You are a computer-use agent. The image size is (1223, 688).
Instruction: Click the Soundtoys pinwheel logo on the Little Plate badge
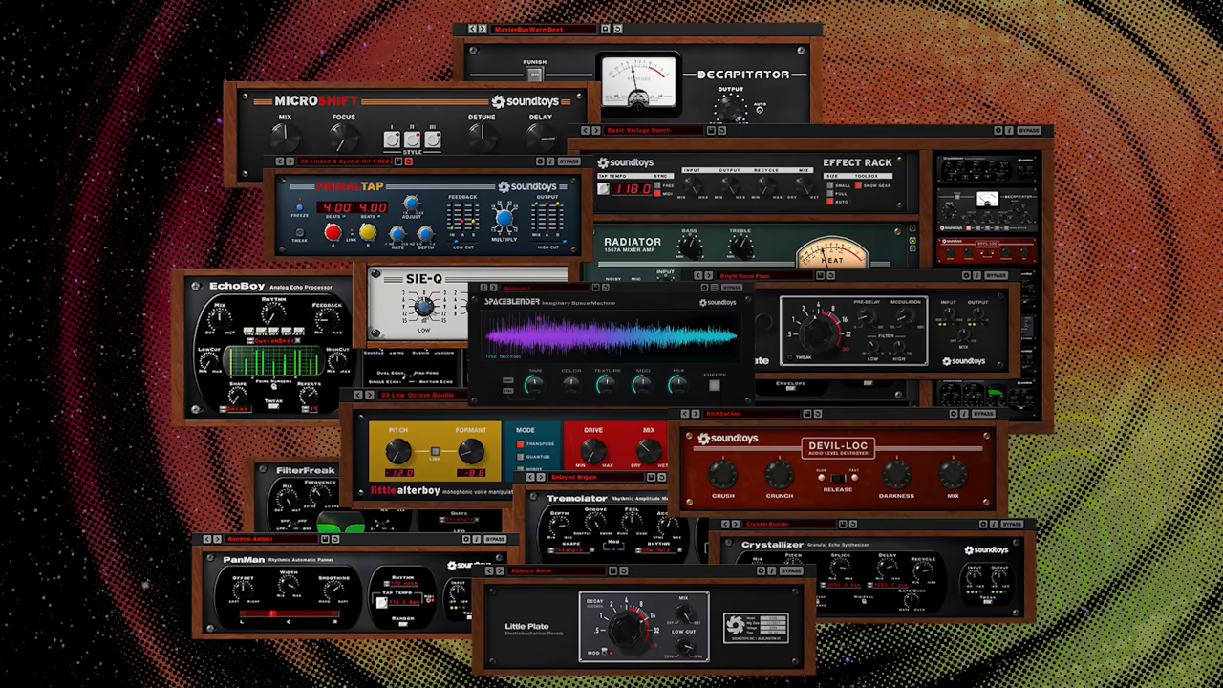[x=736, y=625]
